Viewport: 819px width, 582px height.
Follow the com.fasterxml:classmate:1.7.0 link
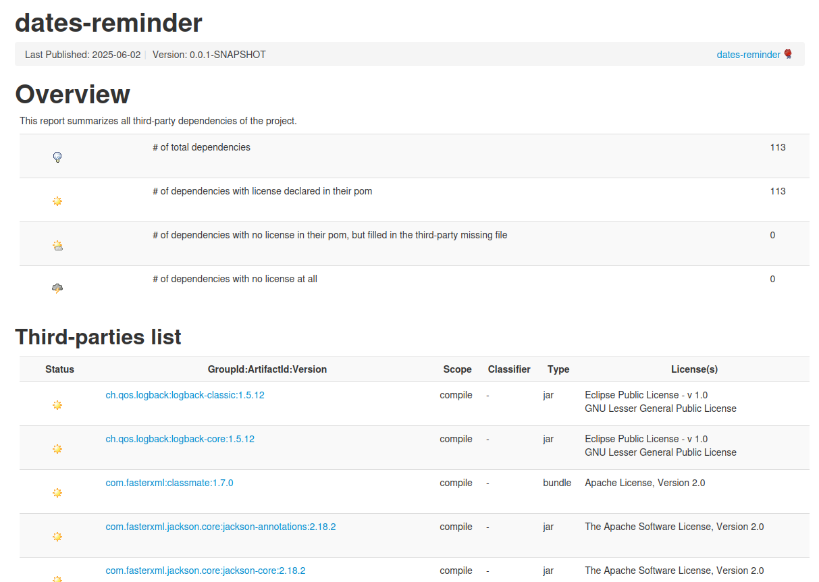pos(169,483)
